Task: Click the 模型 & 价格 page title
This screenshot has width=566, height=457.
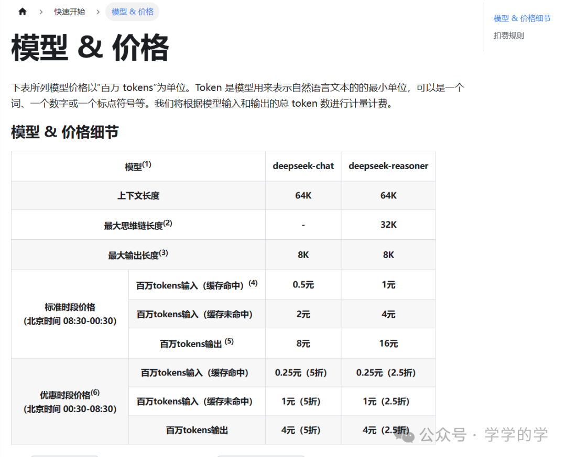Action: click(90, 48)
